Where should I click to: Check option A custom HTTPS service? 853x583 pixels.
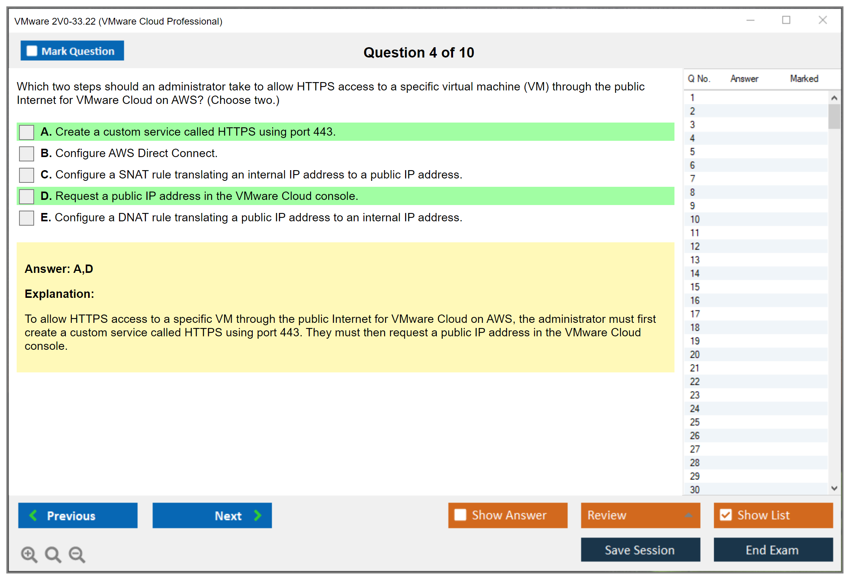point(27,132)
